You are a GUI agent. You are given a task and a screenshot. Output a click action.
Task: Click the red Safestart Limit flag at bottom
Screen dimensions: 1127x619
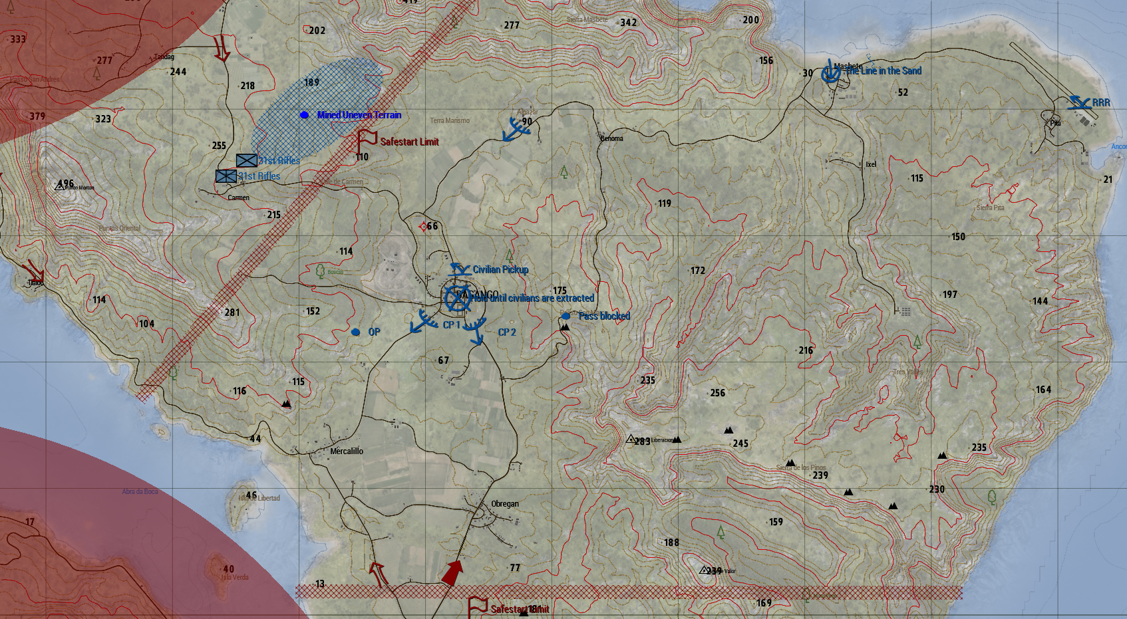click(x=478, y=607)
